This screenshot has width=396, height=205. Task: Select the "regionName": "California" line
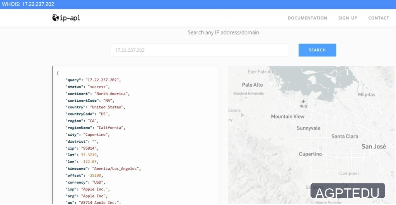click(x=95, y=128)
